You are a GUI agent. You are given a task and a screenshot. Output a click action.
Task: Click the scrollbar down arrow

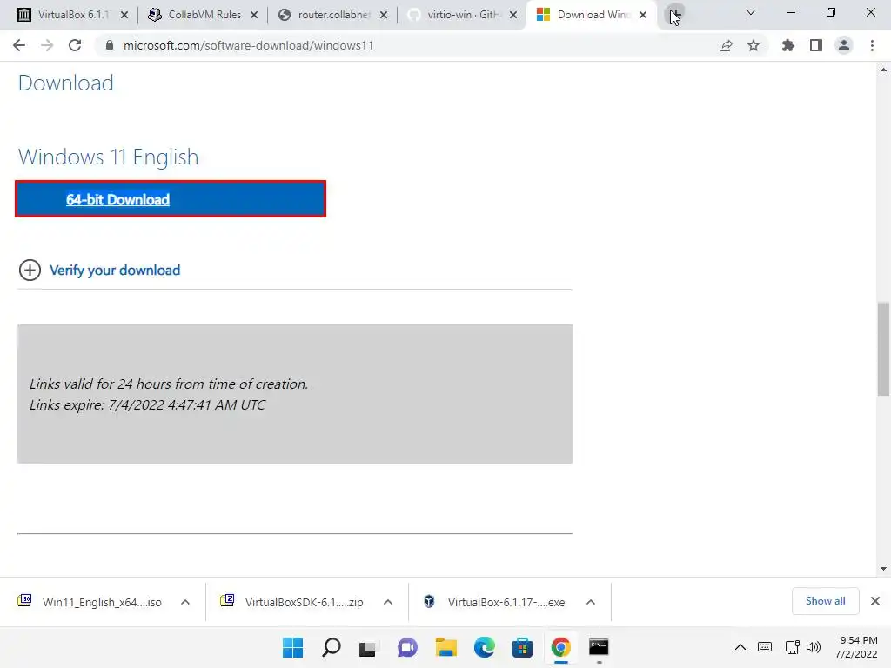pos(883,569)
